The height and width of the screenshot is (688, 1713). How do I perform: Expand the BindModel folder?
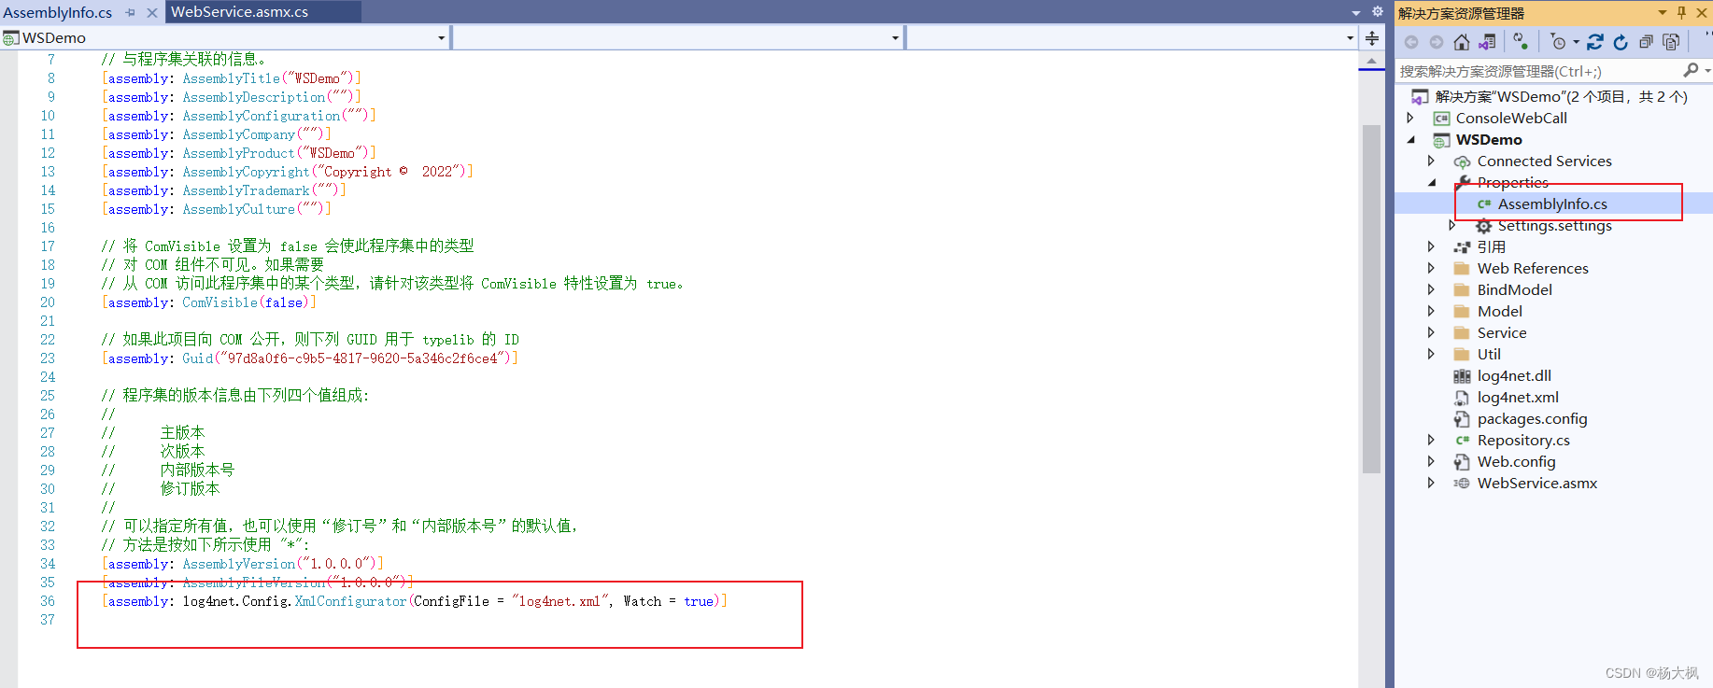pos(1431,289)
